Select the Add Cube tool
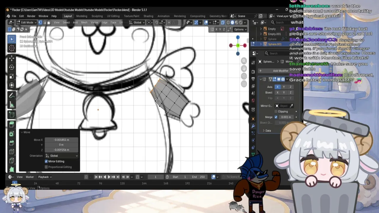 click(x=12, y=114)
